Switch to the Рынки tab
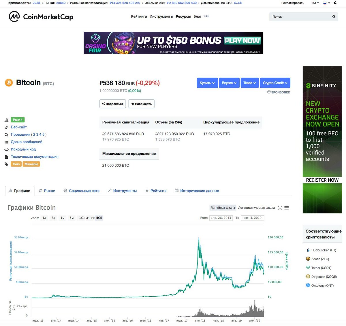The image size is (346, 326). click(x=47, y=191)
